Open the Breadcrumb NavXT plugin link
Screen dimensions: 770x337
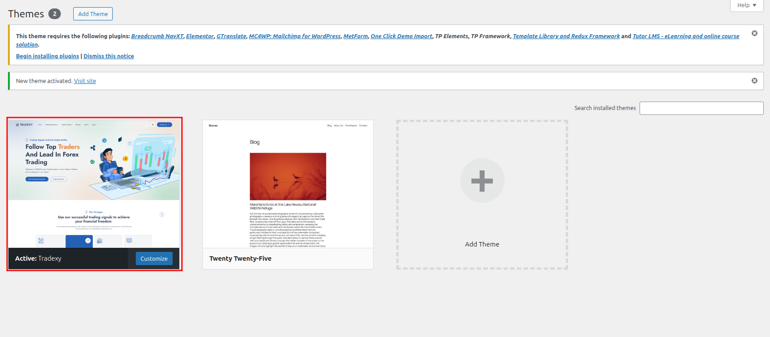click(157, 36)
